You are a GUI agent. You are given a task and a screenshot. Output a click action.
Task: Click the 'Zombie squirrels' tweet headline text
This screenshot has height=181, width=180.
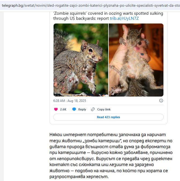108,16
